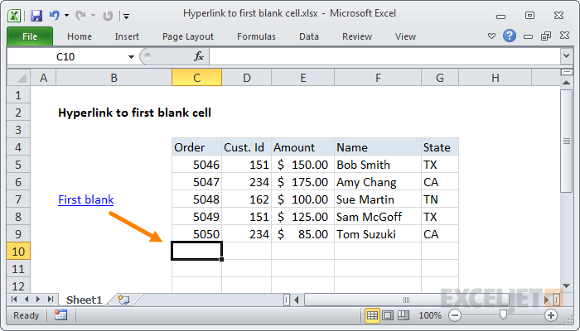Viewport: 580px width, 331px height.
Task: Select cell with order 5048
Action: (x=197, y=199)
